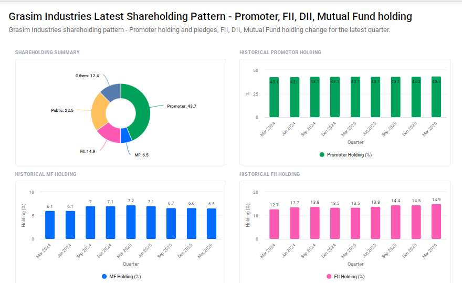Click the 'HISTORICAL PROMOTOR HOLDING' heading
The width and height of the screenshot is (462, 283).
pyautogui.click(x=280, y=52)
